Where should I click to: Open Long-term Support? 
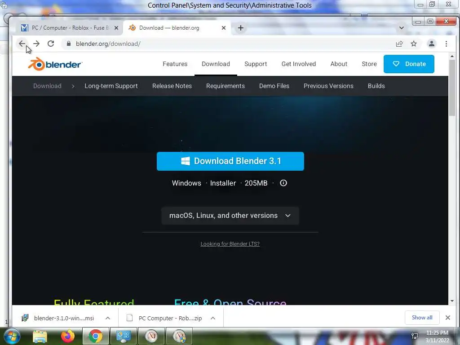coord(111,86)
